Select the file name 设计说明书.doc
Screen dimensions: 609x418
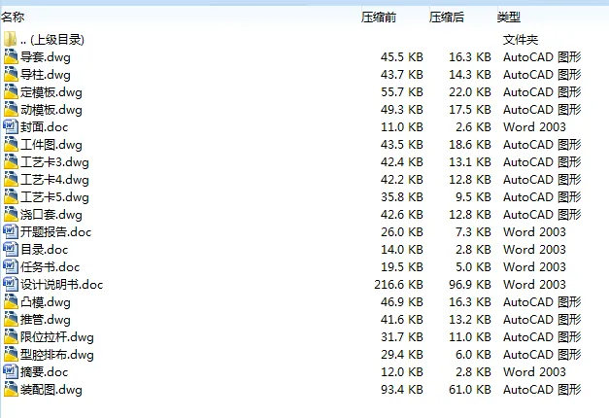[62, 285]
